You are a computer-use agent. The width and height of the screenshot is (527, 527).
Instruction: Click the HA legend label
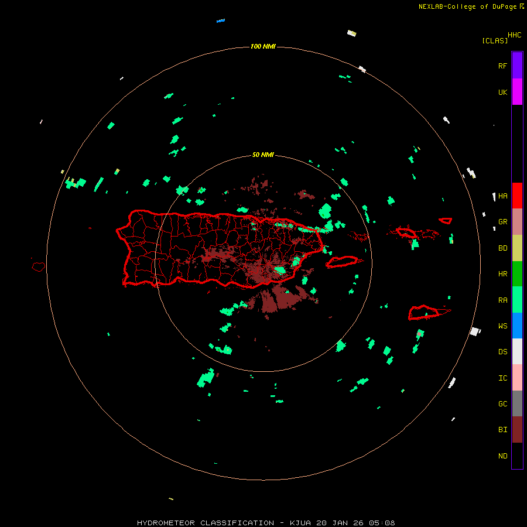pos(502,196)
